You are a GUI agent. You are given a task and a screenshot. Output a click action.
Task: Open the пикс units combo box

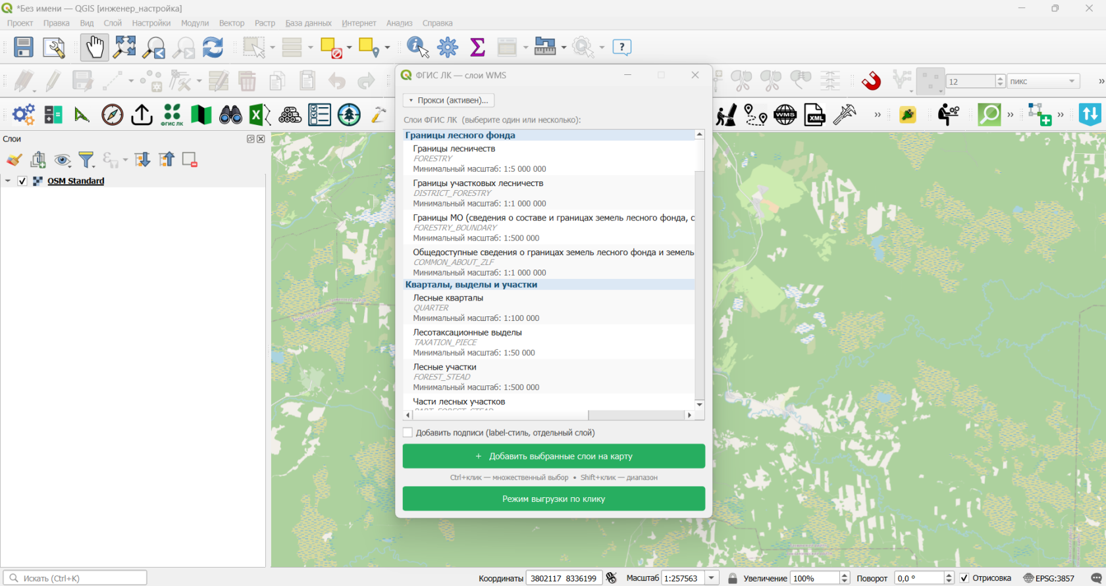(1043, 81)
